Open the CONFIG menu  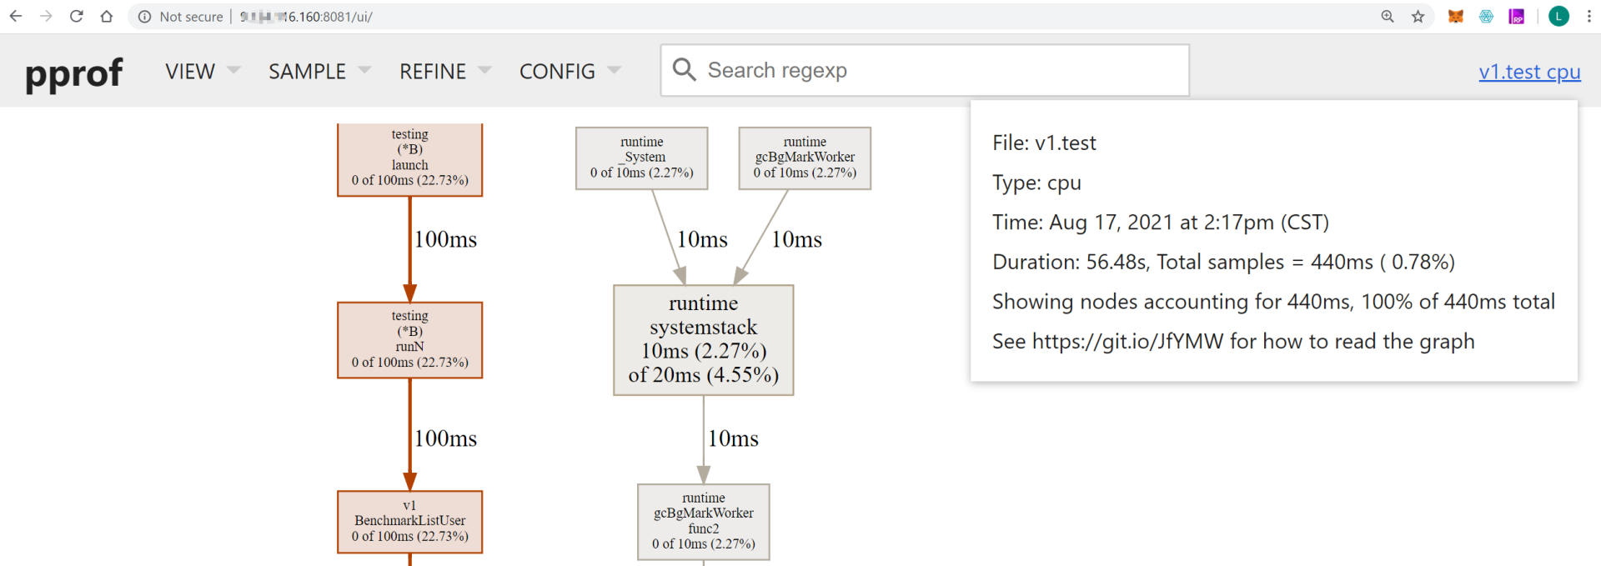click(570, 72)
